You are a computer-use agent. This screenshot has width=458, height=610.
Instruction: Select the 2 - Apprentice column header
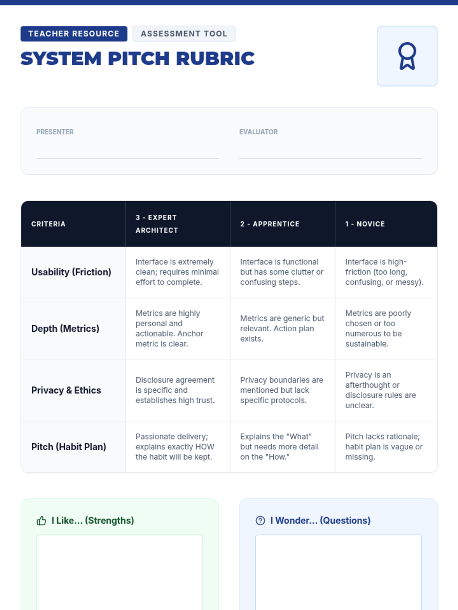(282, 224)
